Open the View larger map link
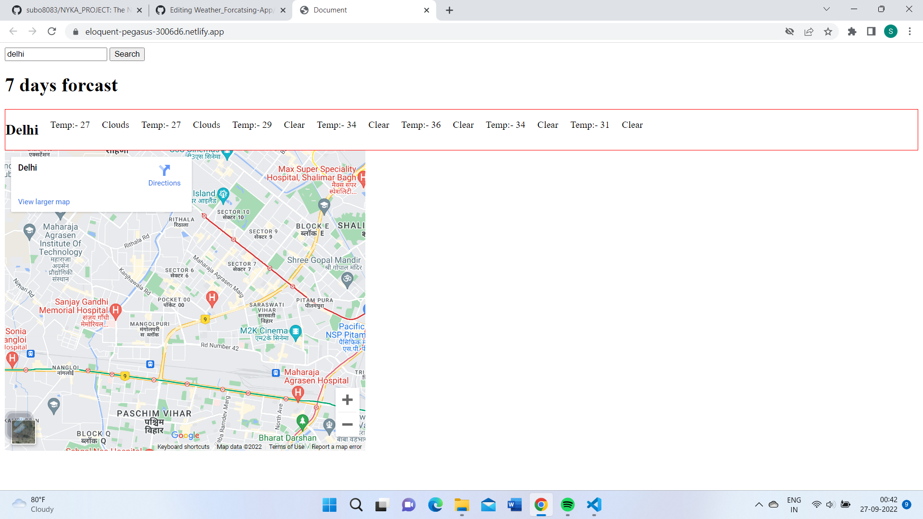923x519 pixels. (x=44, y=201)
